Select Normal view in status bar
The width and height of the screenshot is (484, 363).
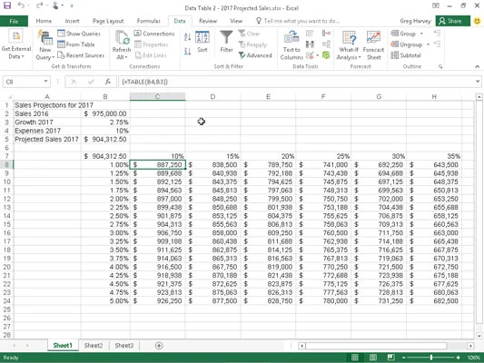[x=355, y=358]
